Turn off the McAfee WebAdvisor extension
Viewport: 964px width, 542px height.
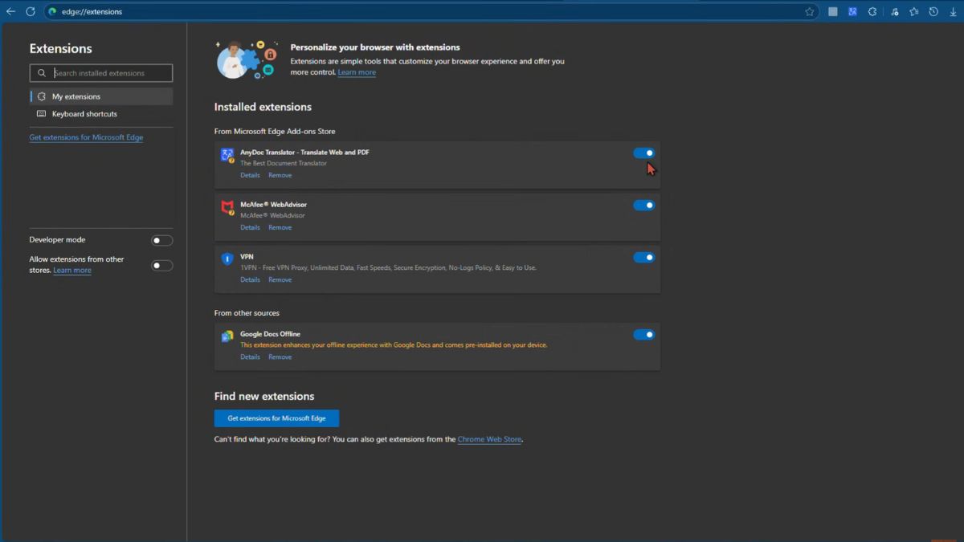643,205
